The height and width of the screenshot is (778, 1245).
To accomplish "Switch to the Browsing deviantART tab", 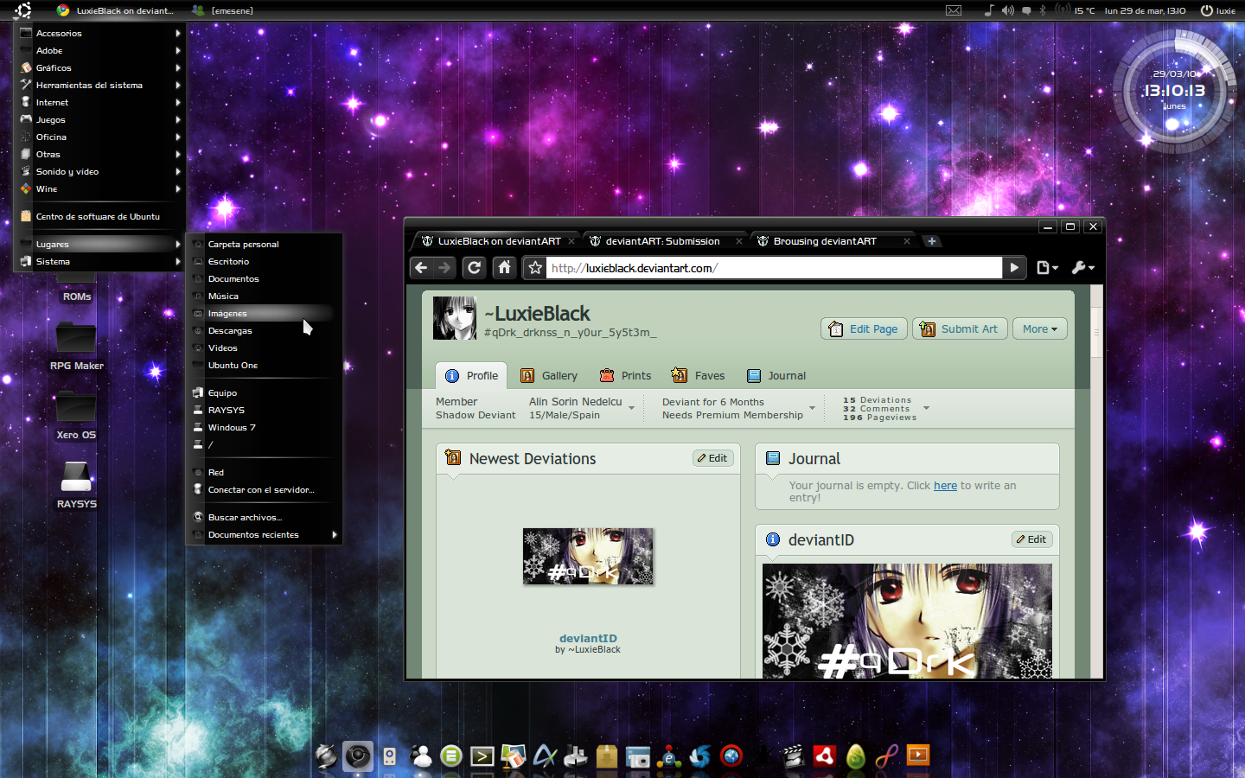I will click(833, 241).
